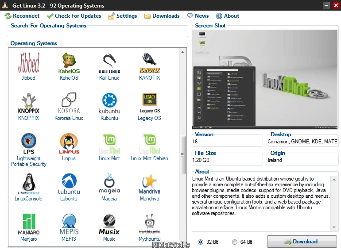Screen dimensions: 341x250
Task: Choose the Linpus penguin icon
Action: pos(69,143)
